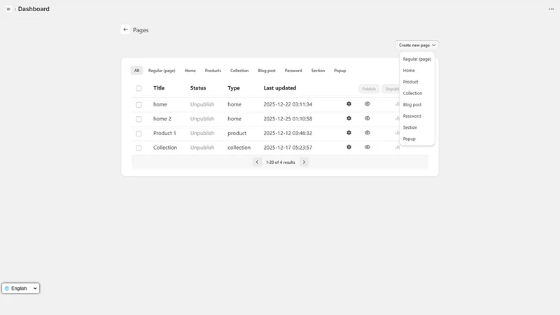Switch to the Password filter tab
The image size is (560, 315).
(293, 71)
